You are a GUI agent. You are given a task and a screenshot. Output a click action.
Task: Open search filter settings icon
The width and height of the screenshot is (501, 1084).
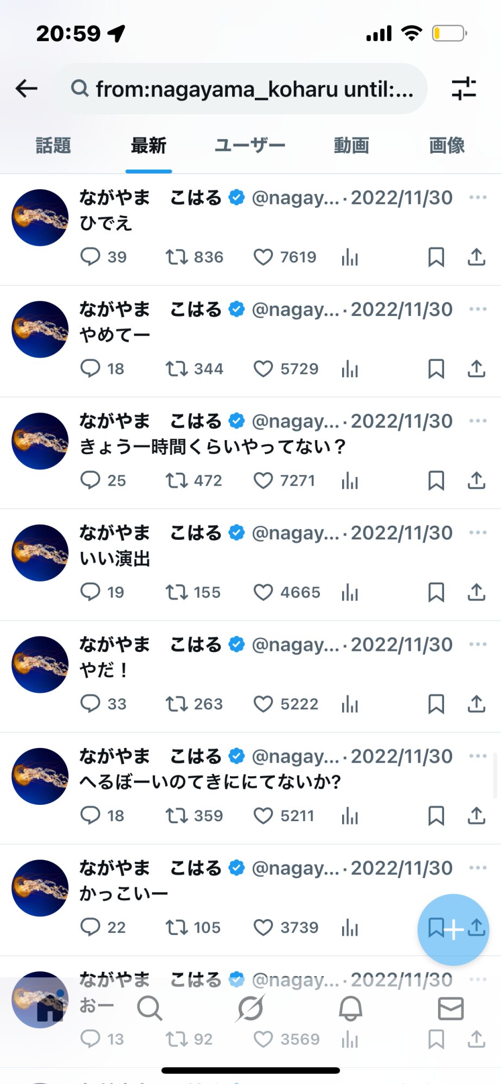(464, 88)
